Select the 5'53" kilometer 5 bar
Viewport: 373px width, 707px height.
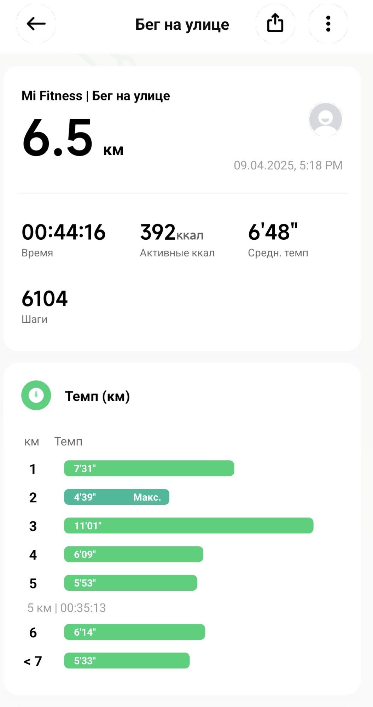130,583
